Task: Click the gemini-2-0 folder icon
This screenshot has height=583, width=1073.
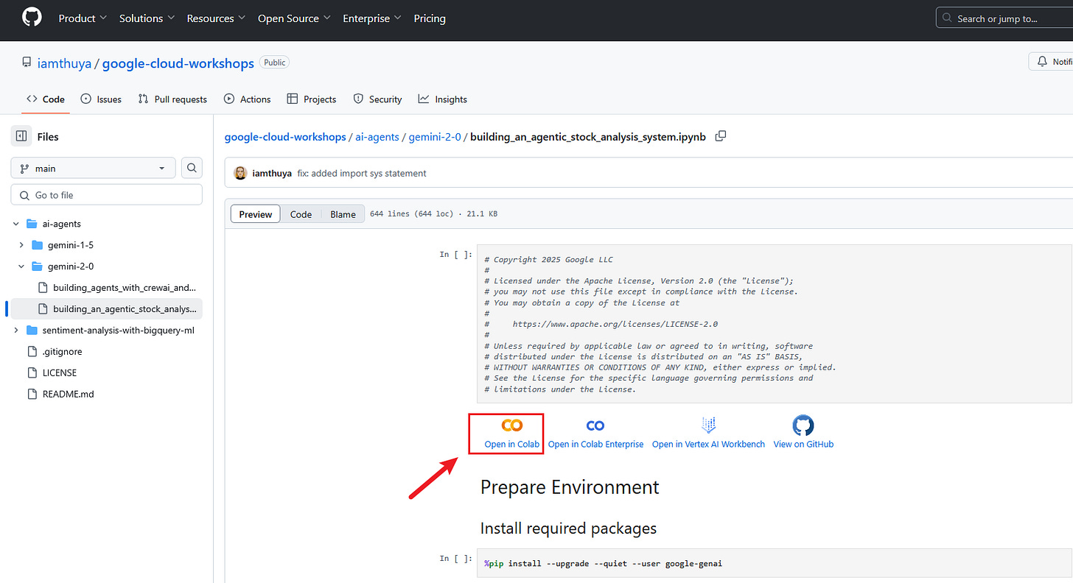Action: 38,266
